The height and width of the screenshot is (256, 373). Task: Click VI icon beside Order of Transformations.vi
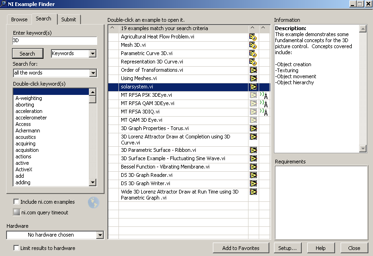coord(253,70)
